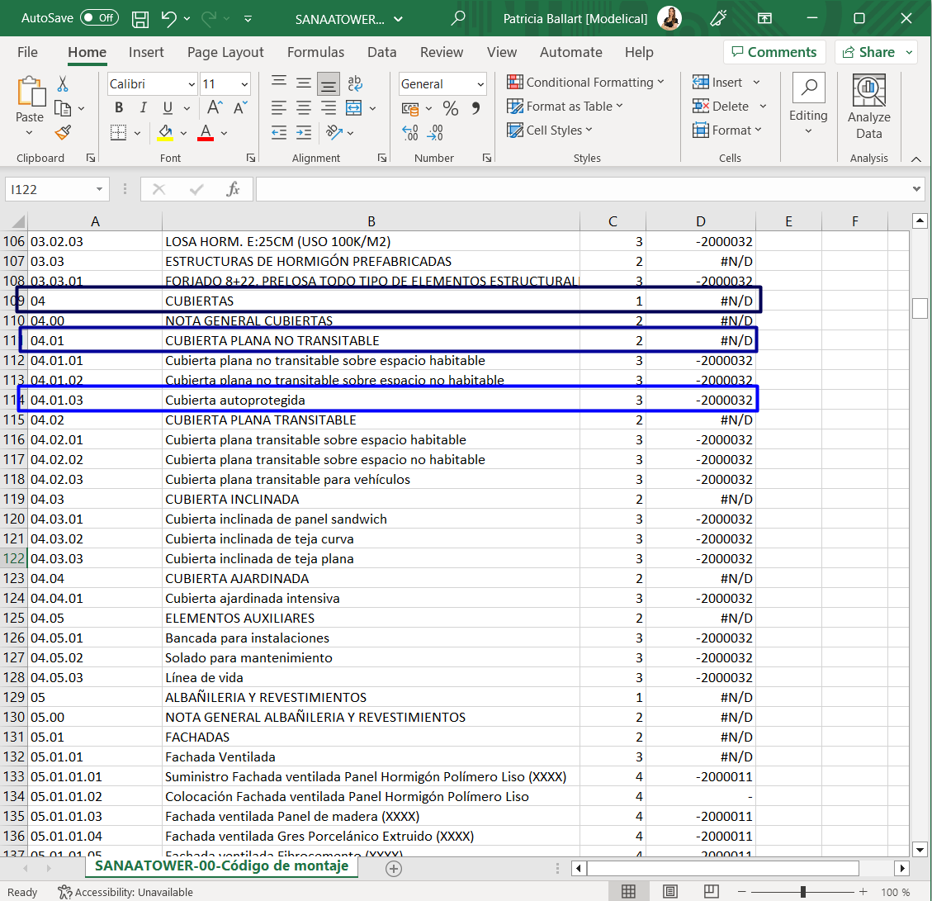This screenshot has width=932, height=901.
Task: Click the Save icon in title bar
Action: pyautogui.click(x=140, y=19)
